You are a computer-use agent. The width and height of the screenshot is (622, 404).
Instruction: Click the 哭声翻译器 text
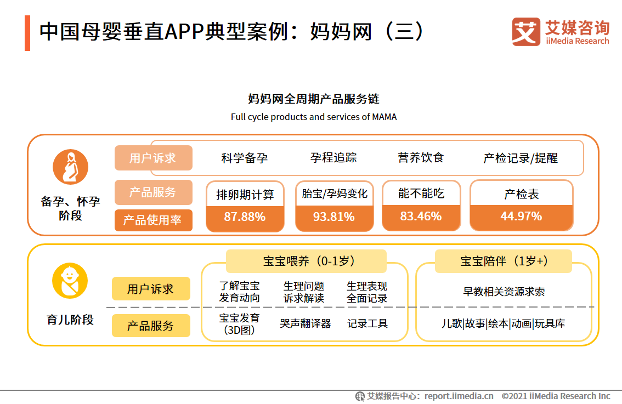(305, 323)
